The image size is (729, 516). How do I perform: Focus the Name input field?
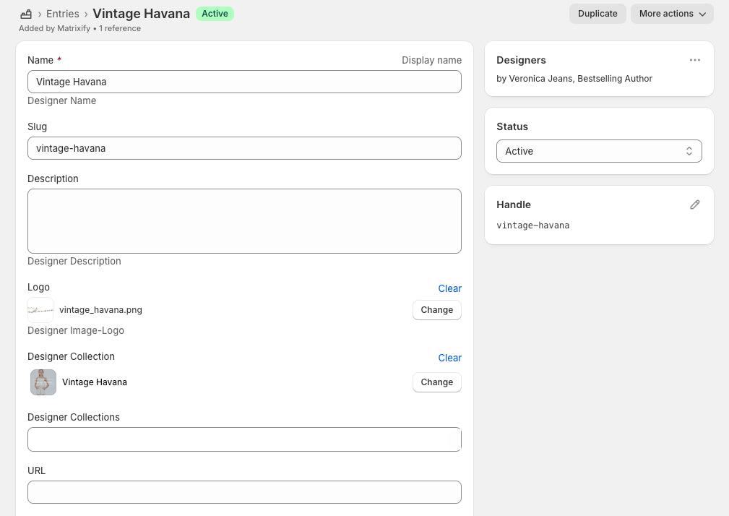tap(244, 82)
